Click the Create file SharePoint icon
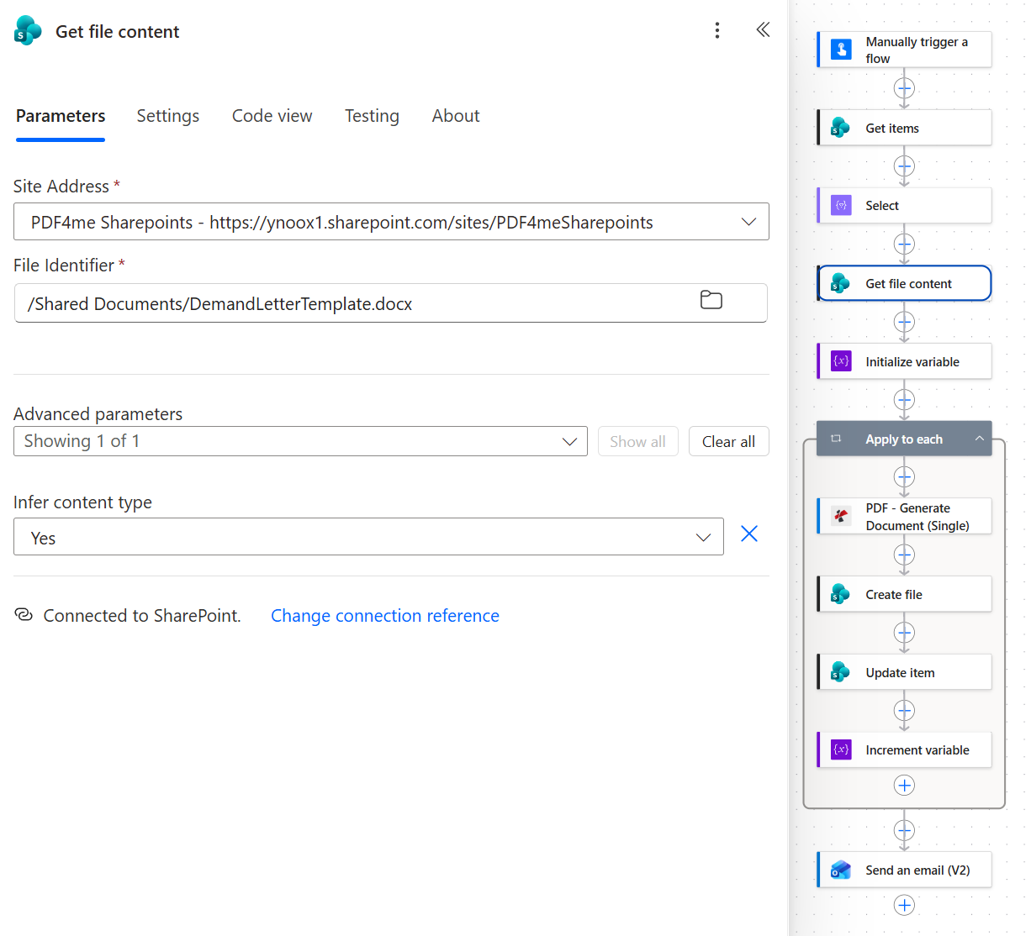The height and width of the screenshot is (936, 1031). click(x=841, y=594)
